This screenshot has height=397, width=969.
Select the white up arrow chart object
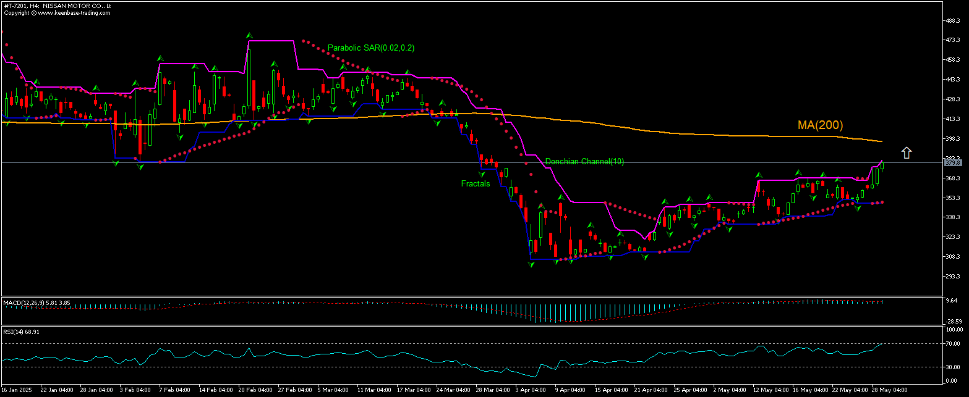[906, 153]
